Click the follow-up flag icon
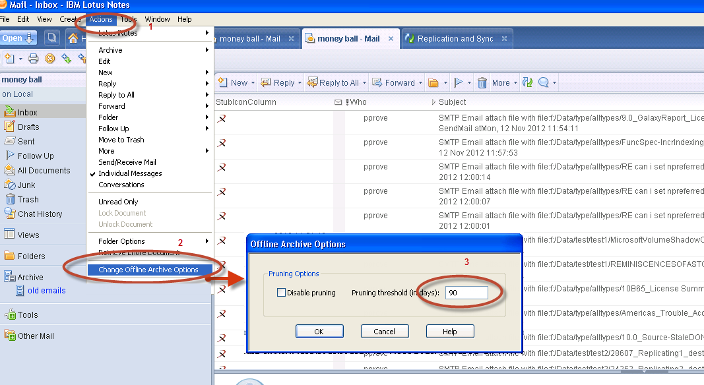The height and width of the screenshot is (385, 704). click(458, 82)
